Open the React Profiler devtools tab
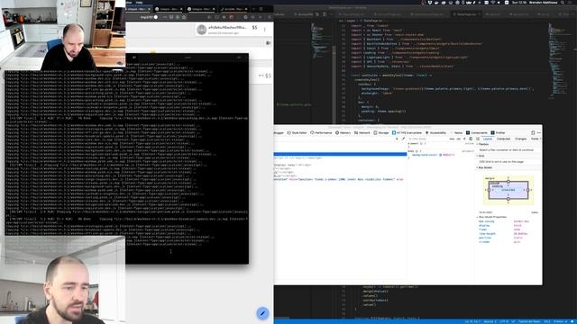This screenshot has height=324, width=577. click(x=498, y=132)
